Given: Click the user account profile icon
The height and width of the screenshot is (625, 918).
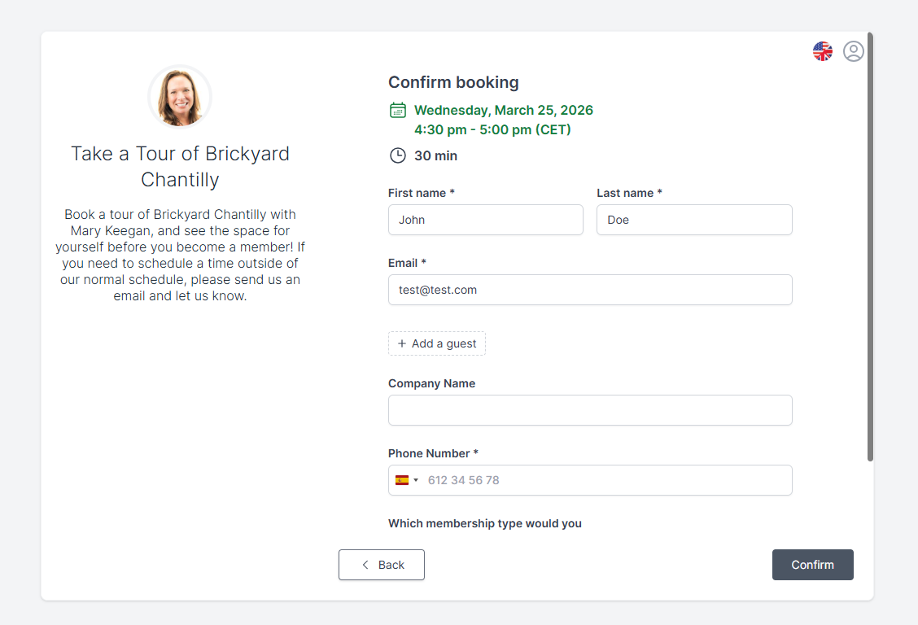Looking at the screenshot, I should coord(853,51).
